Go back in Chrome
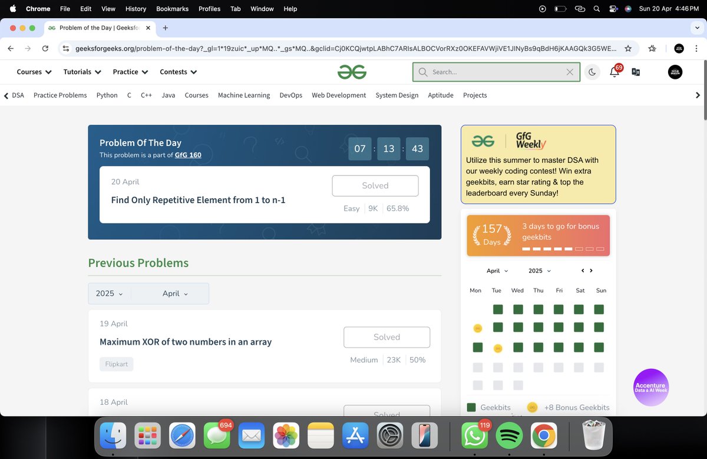The image size is (707, 459). (x=11, y=49)
